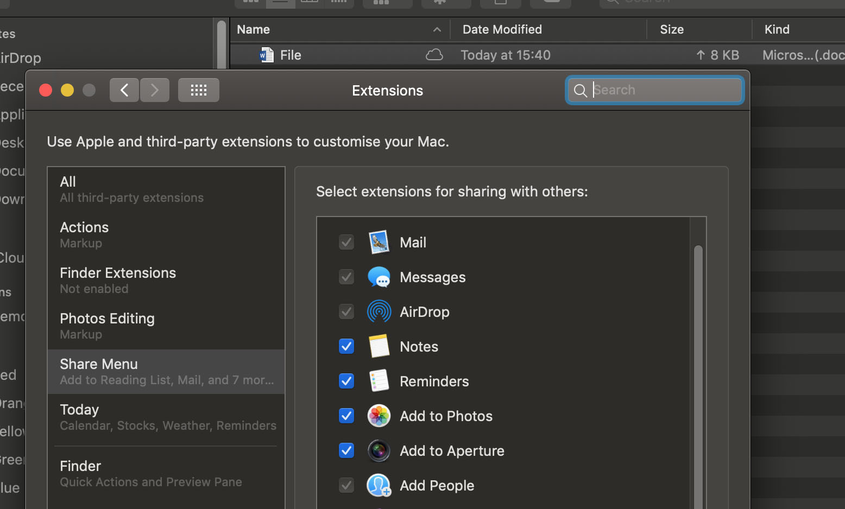Open the Photos Editing category
845x509 pixels.
166,326
